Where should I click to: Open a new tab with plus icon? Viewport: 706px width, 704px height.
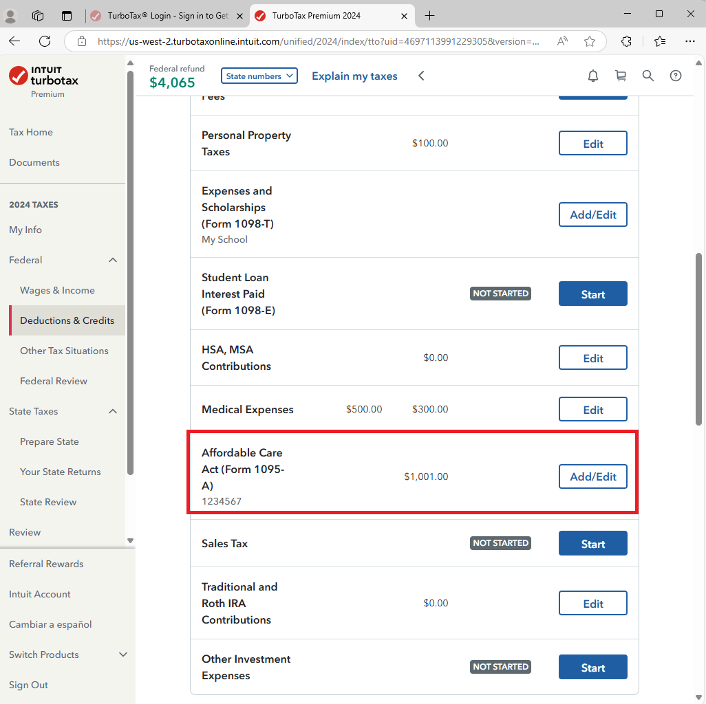coord(429,16)
